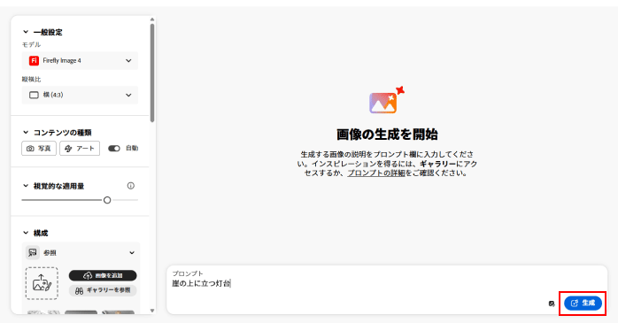Click the 画像の生成を開始 heading text
The image size is (618, 323).
387,135
